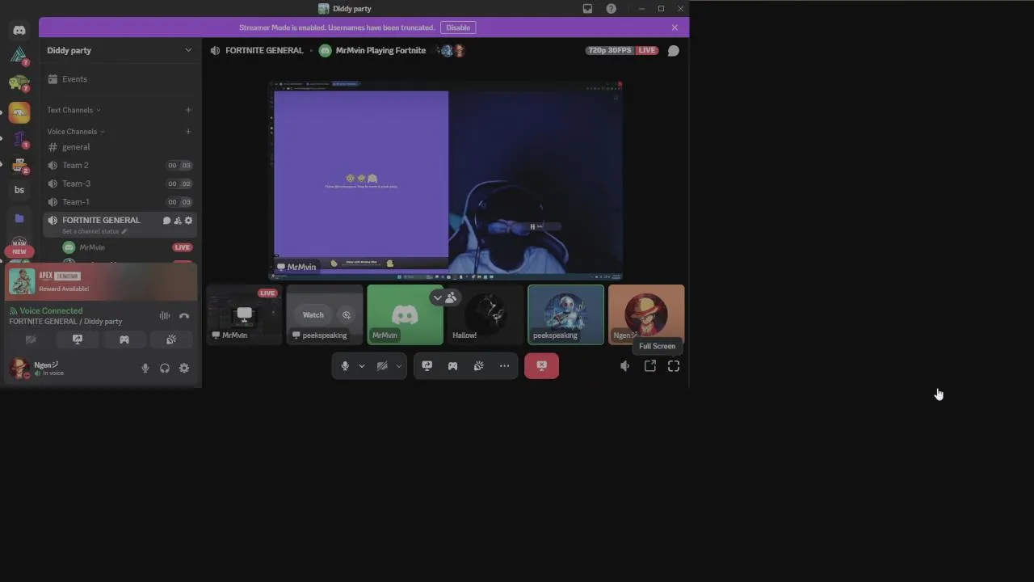Click the Voice Connected status text
Screen dimensions: 1034x582
coord(51,311)
